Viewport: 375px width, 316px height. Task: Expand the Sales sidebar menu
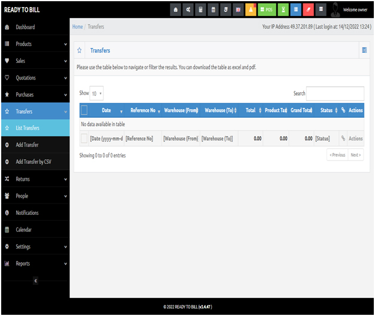(35, 61)
